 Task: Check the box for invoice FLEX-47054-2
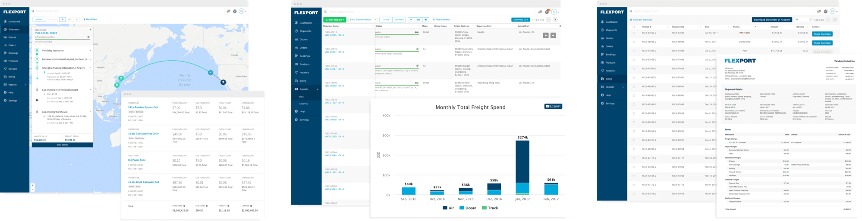click(634, 69)
